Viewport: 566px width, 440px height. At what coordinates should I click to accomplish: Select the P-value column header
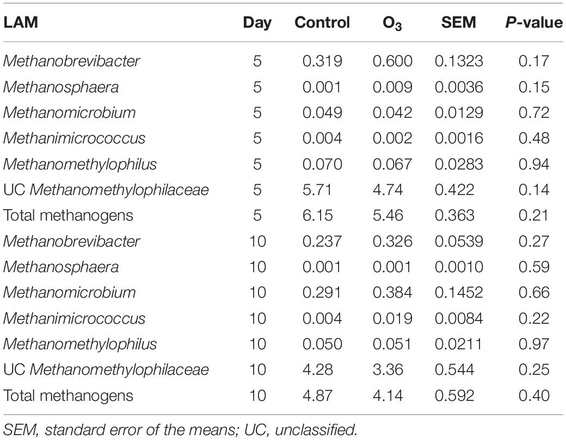click(534, 22)
